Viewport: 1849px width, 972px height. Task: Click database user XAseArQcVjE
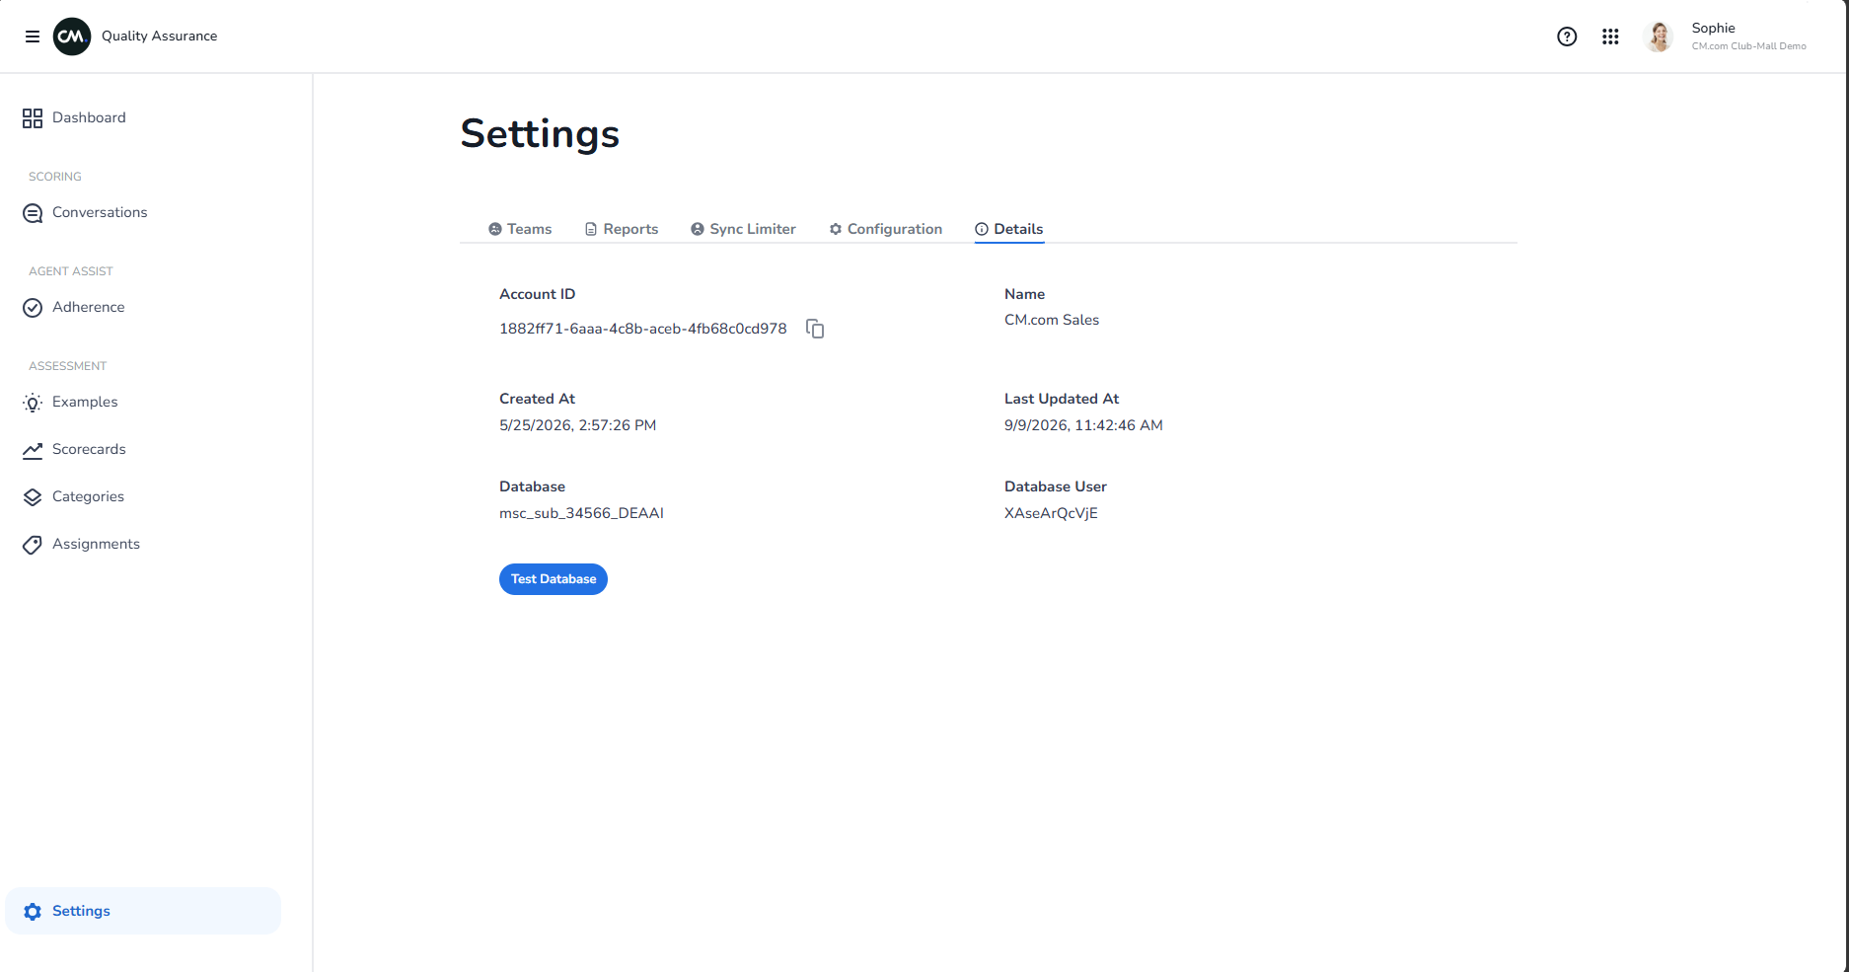point(1051,513)
